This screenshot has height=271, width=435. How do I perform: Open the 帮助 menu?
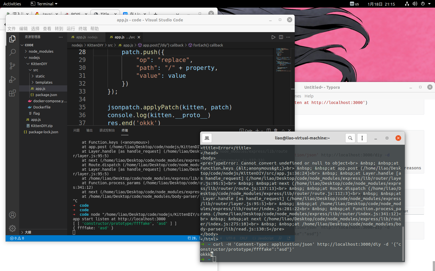[x=95, y=29]
